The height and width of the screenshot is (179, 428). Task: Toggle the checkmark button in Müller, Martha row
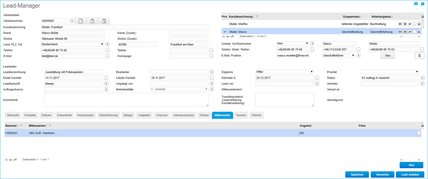pos(410,24)
